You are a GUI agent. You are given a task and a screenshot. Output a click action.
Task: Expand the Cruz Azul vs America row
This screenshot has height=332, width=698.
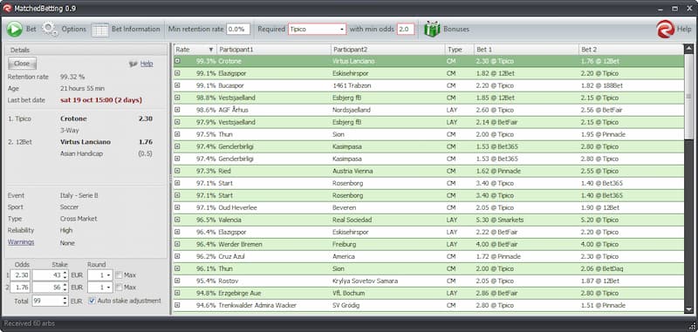[177, 256]
